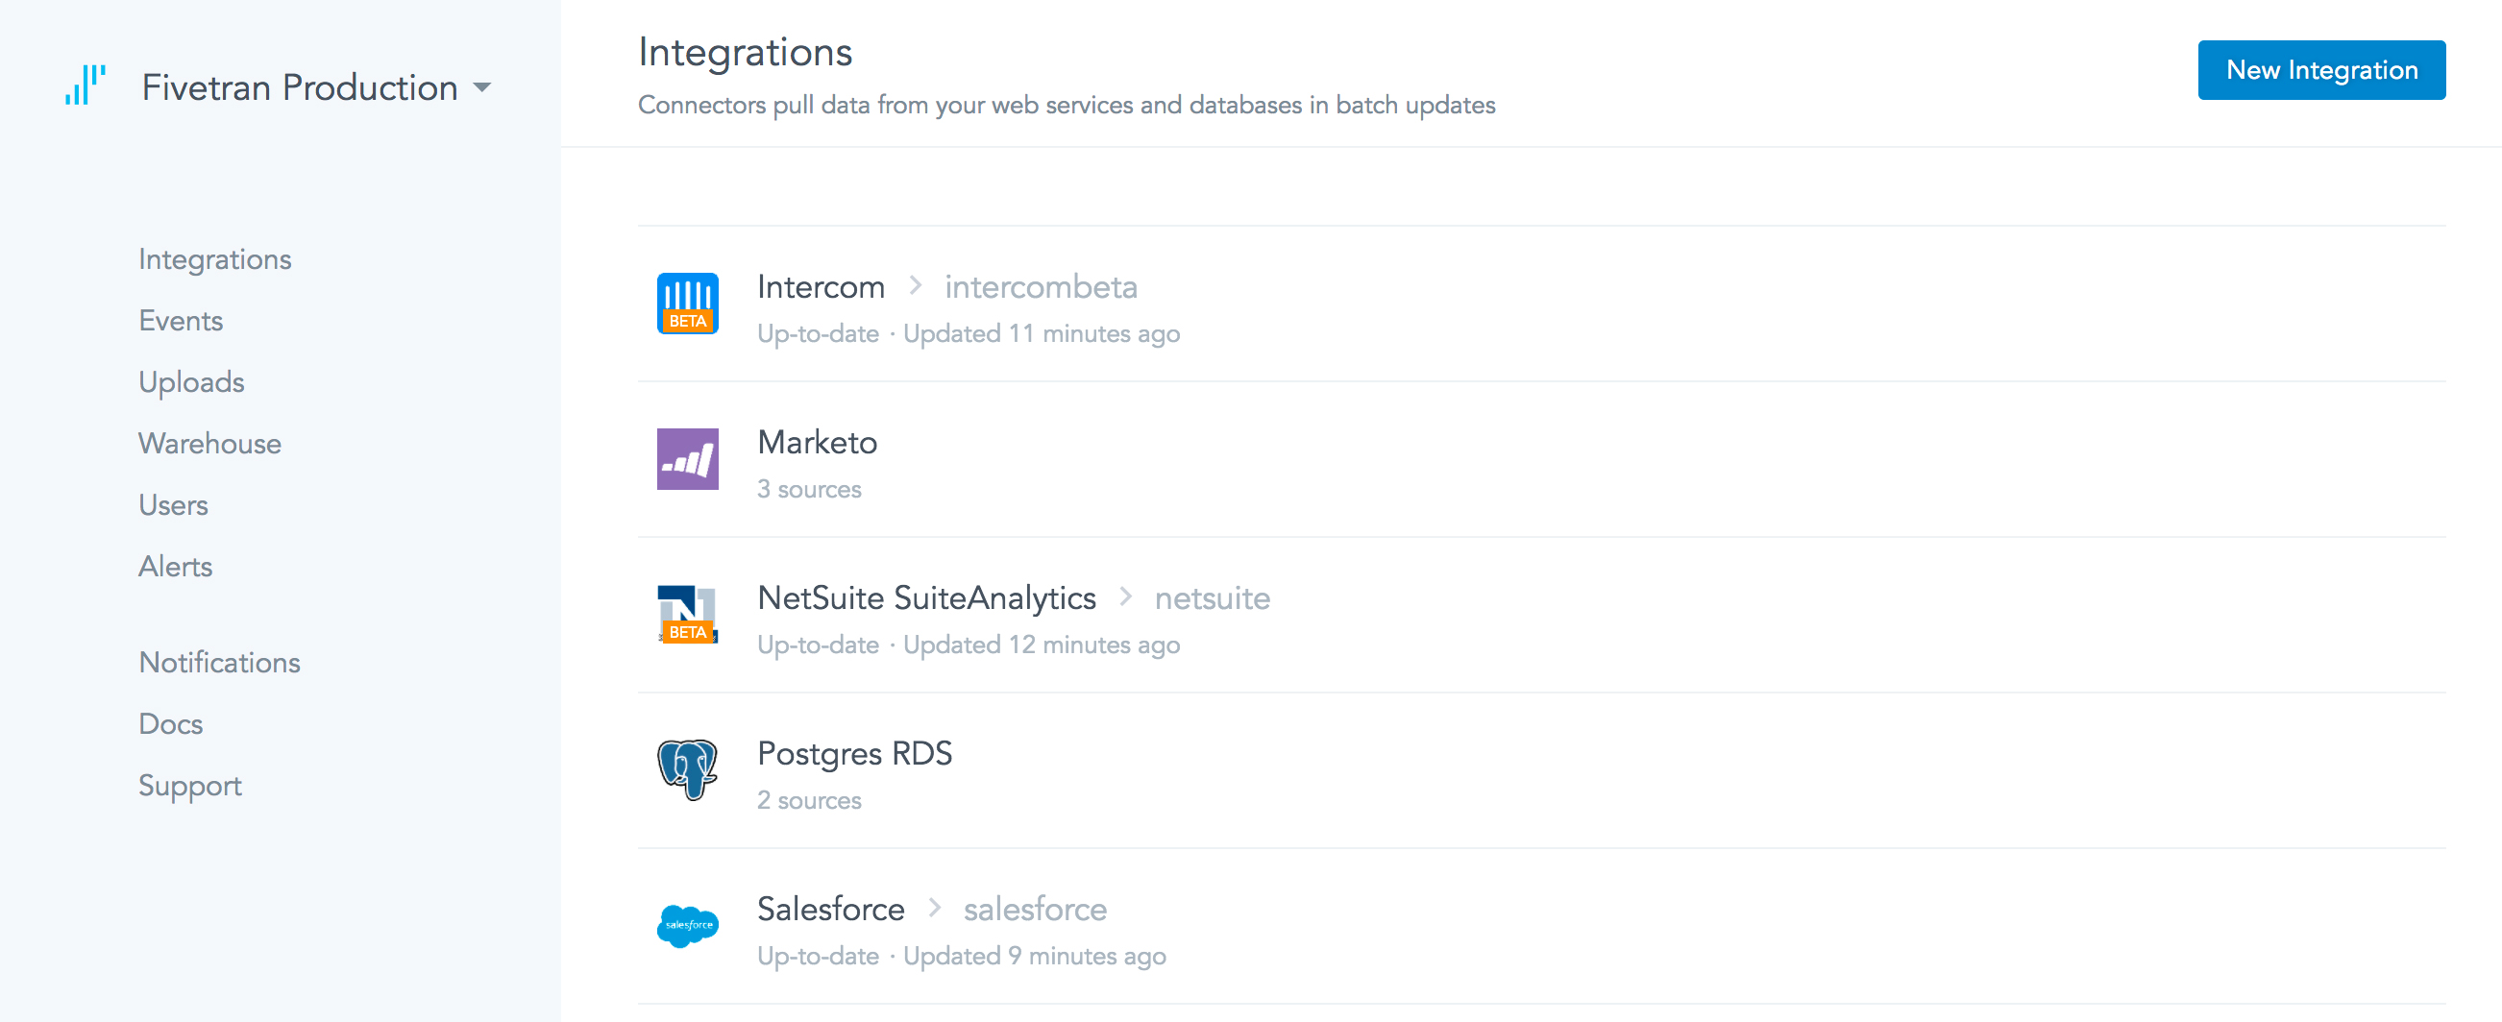The width and height of the screenshot is (2502, 1022).
Task: Navigate to the Warehouse section
Action: coord(209,444)
